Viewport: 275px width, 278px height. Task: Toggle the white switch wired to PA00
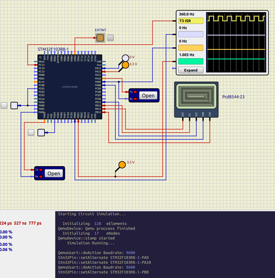coord(14,106)
